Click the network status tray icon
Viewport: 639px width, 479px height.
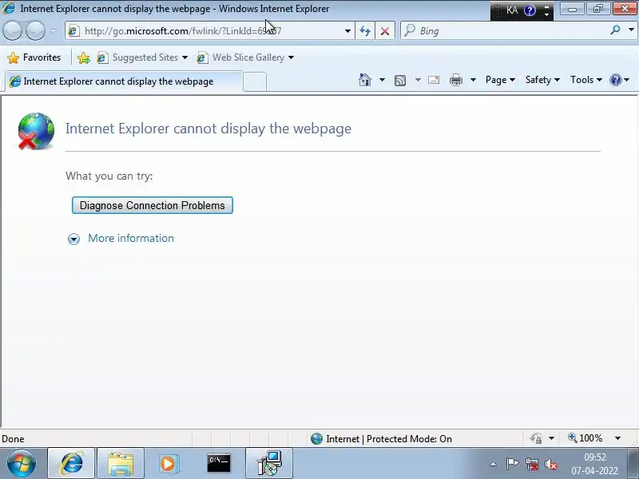click(532, 464)
